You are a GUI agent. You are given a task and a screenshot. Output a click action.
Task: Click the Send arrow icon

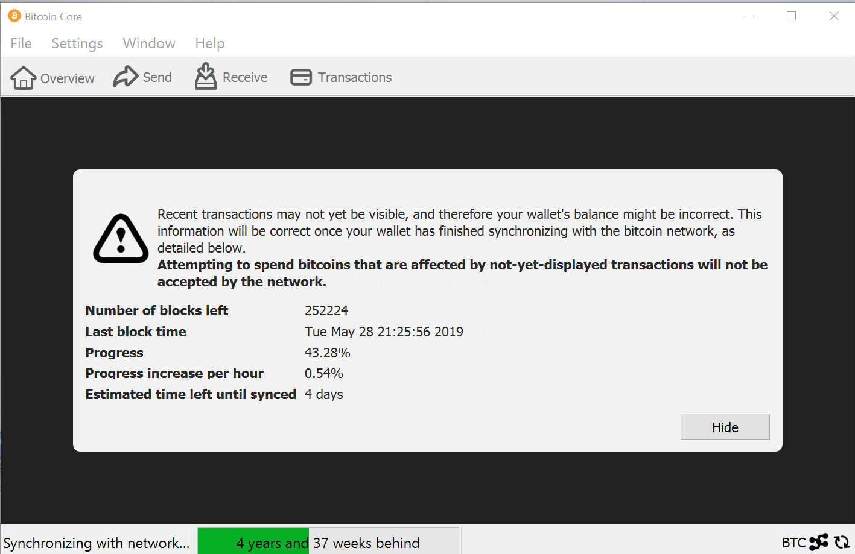(x=126, y=77)
